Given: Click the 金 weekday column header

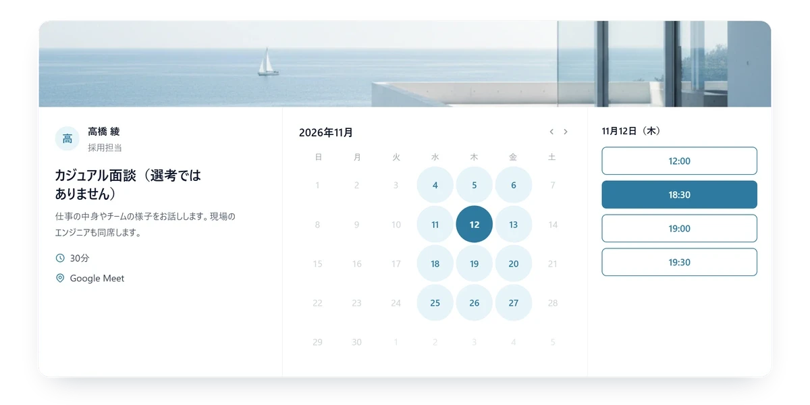Looking at the screenshot, I should 514,157.
